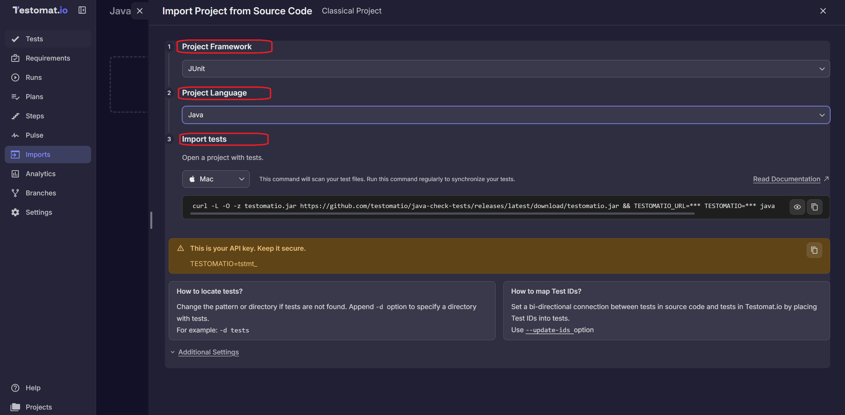The image size is (845, 415).
Task: Click the TESTOMATIO=tstmt_ key text
Action: click(224, 264)
